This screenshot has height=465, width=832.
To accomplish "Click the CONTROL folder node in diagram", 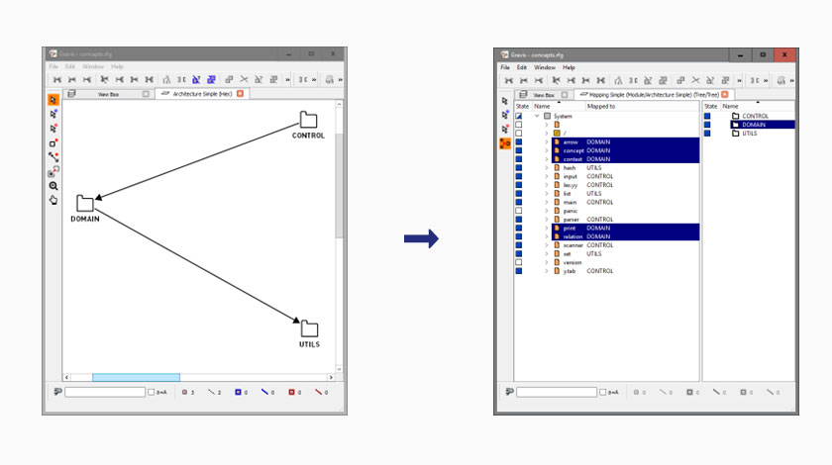I will [308, 121].
